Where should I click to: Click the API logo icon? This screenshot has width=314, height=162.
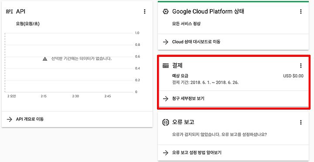point(10,11)
